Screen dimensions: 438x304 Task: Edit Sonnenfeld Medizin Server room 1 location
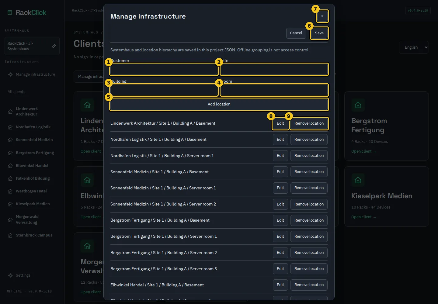coord(280,188)
